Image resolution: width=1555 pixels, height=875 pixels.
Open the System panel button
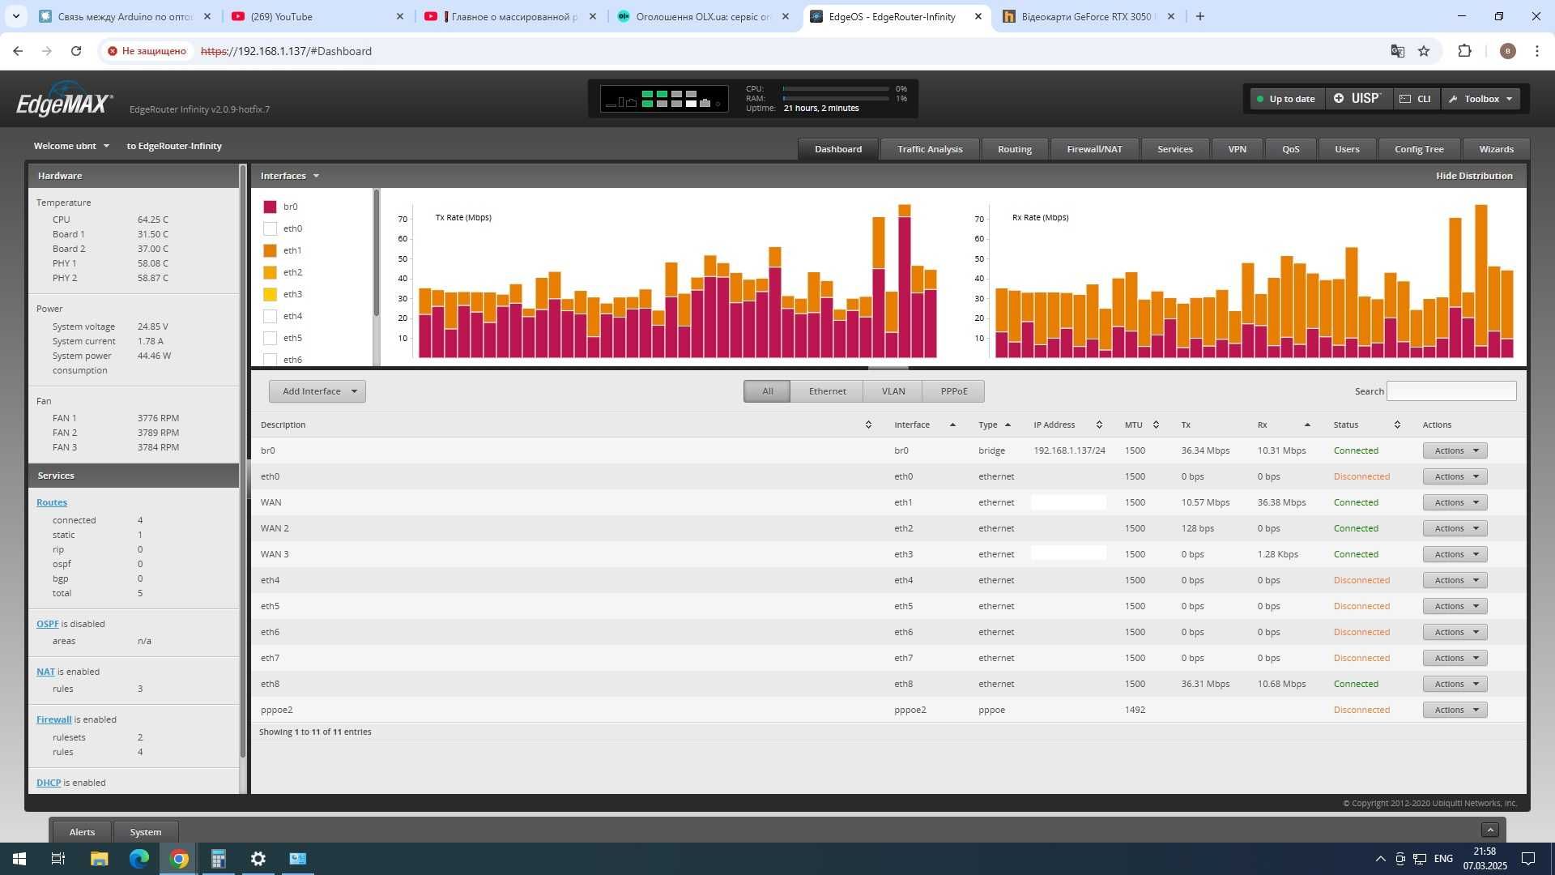[146, 832]
